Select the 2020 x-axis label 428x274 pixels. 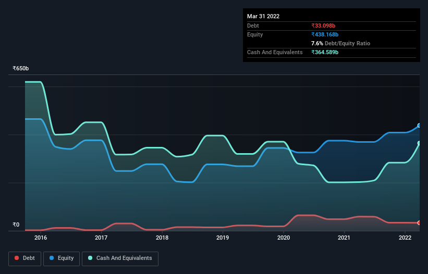point(284,238)
